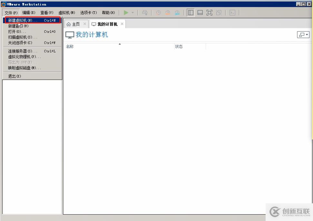Open the 选项卡(T) menu

click(88, 13)
